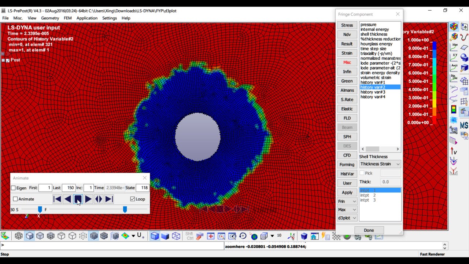469x264 pixels.
Task: Open the Misc. menu
Action: point(18,18)
